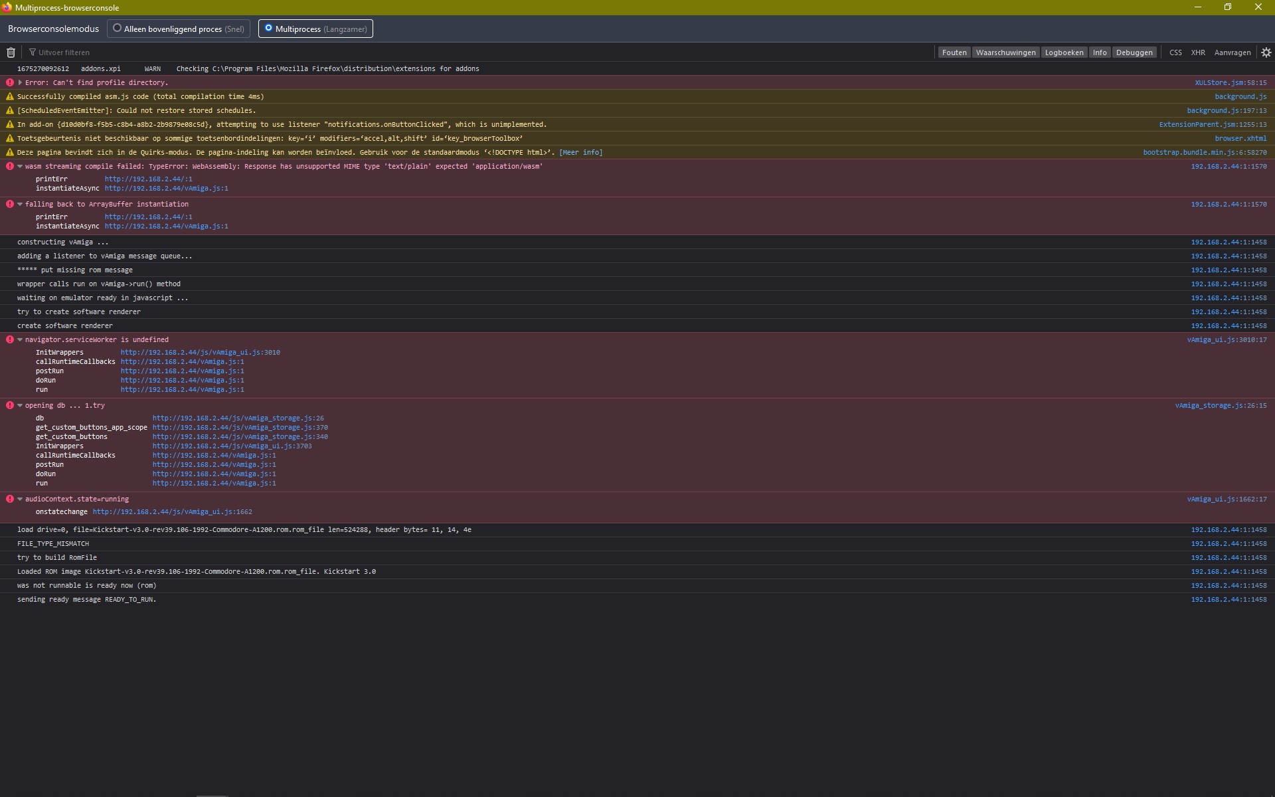This screenshot has width=1275, height=797.
Task: Select 'Alleen bovenliggend proces' radio option
Action: tap(179, 29)
